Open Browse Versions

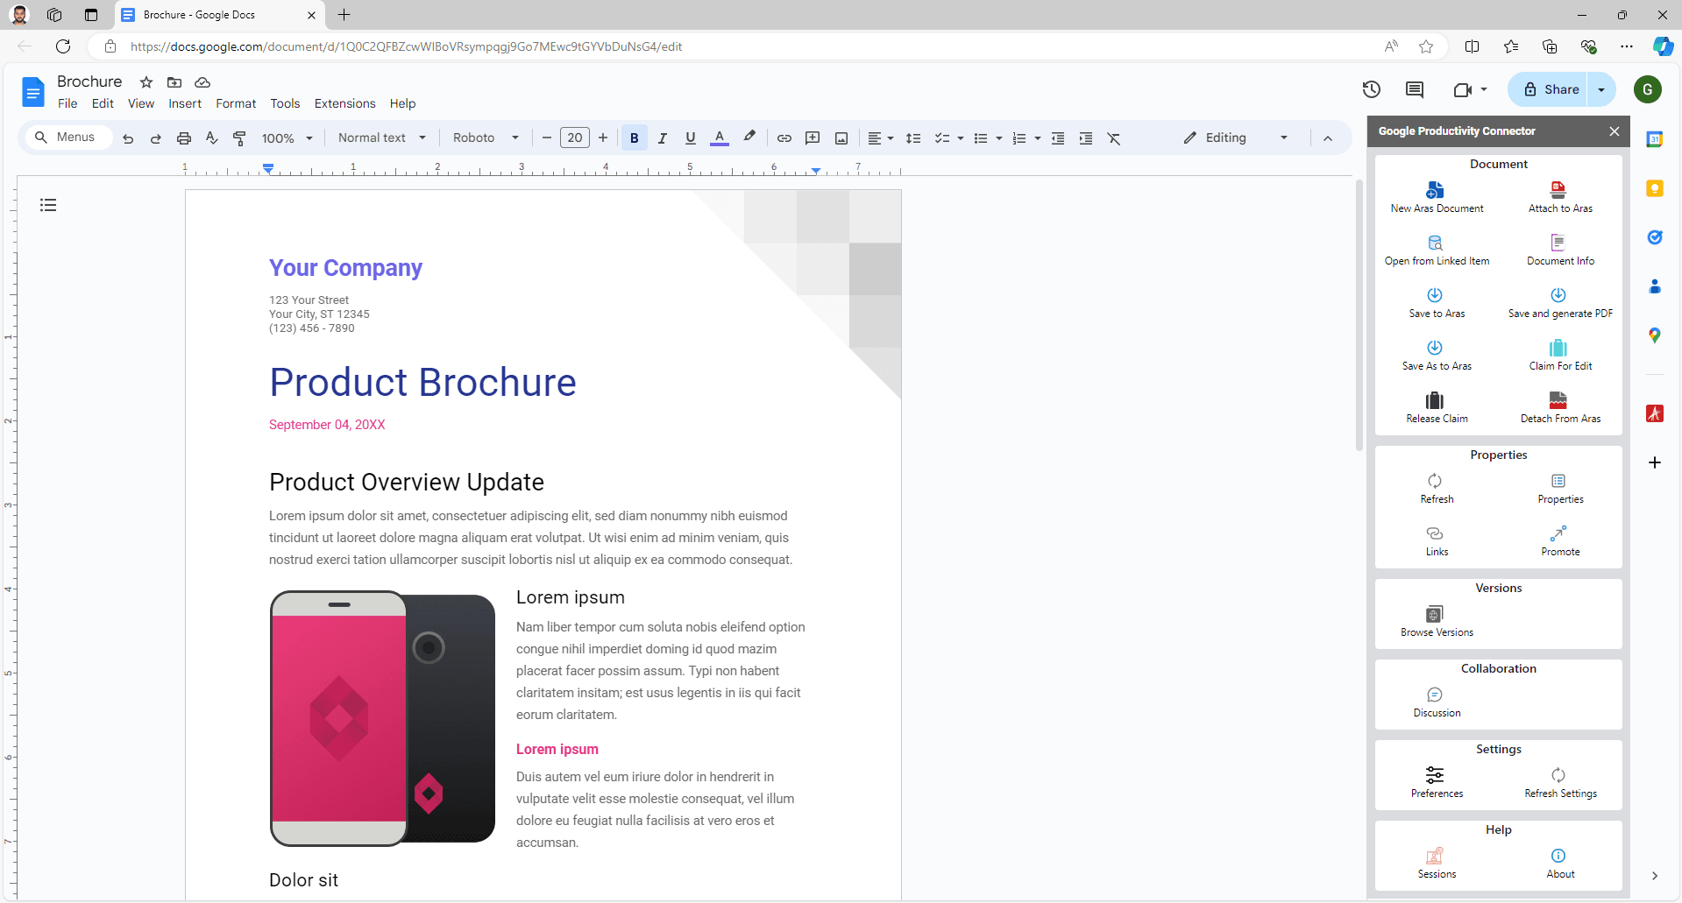click(1437, 621)
